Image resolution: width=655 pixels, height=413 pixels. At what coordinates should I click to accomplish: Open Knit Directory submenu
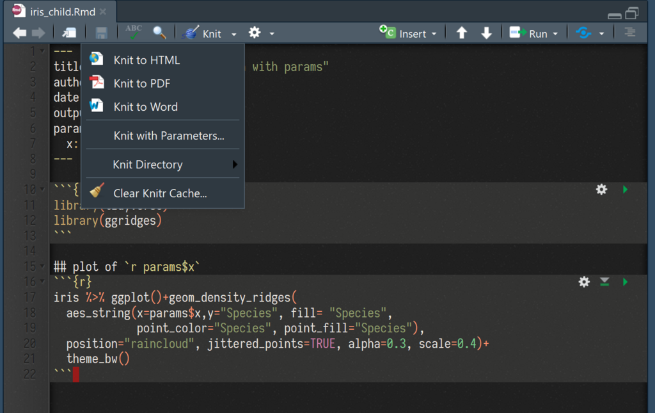pyautogui.click(x=163, y=165)
